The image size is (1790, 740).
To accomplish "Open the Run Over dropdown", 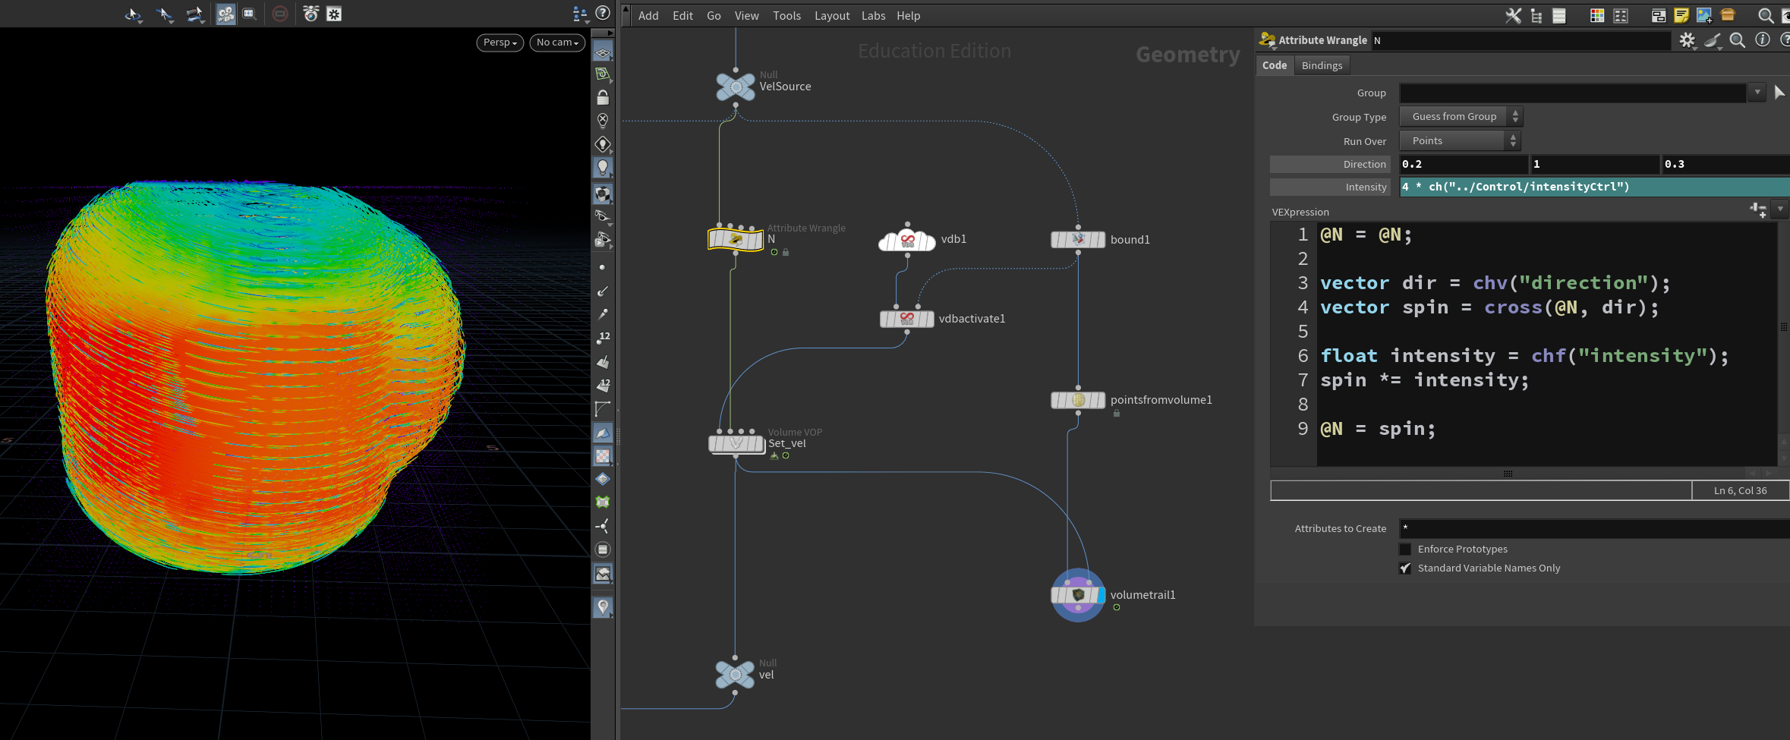I will pos(1460,141).
